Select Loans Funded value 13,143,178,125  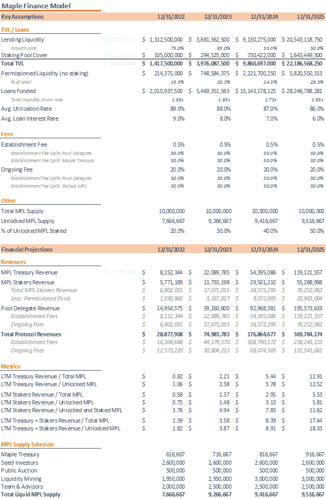click(258, 91)
